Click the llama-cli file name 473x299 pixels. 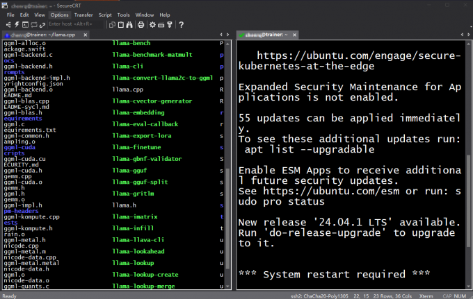[x=127, y=66]
